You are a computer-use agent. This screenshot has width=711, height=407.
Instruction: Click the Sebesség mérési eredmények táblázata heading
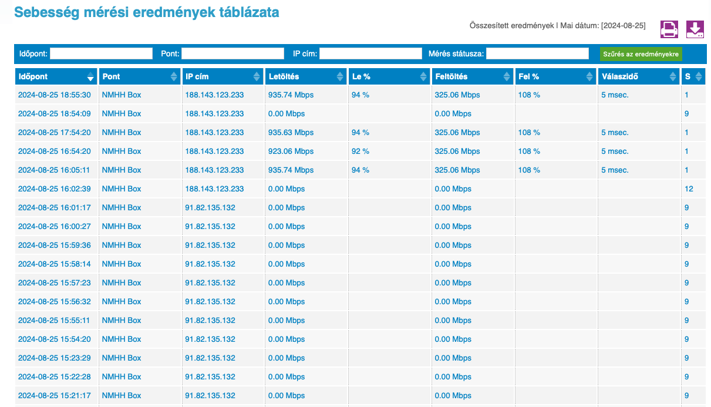click(147, 12)
